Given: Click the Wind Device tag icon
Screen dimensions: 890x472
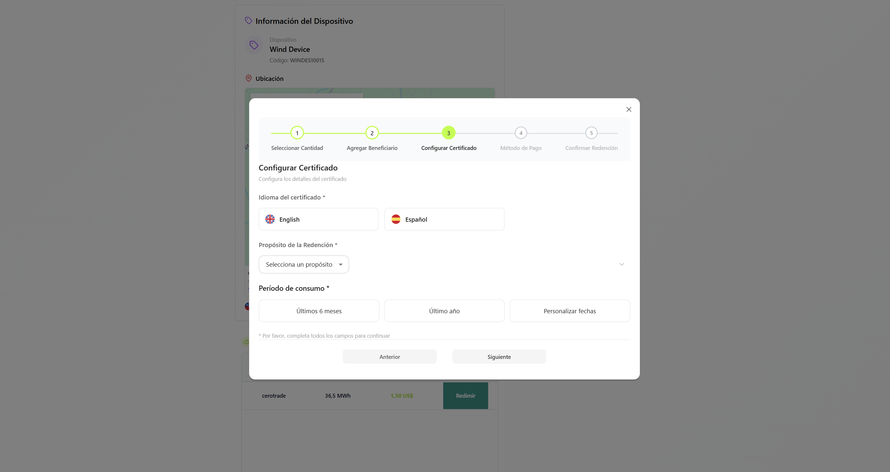Looking at the screenshot, I should point(254,45).
